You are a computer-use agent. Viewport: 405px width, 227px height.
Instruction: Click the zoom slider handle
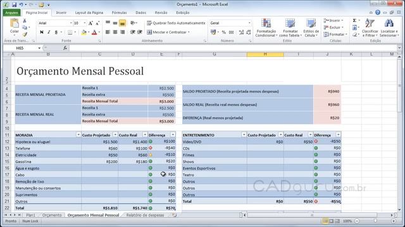(x=375, y=221)
